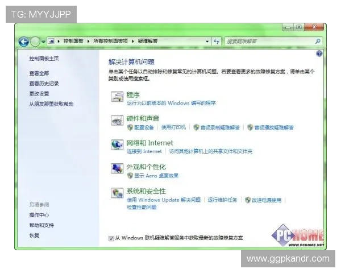Click the 系统和安全性 category icon
This screenshot has height=273, width=341.
[x=117, y=193]
